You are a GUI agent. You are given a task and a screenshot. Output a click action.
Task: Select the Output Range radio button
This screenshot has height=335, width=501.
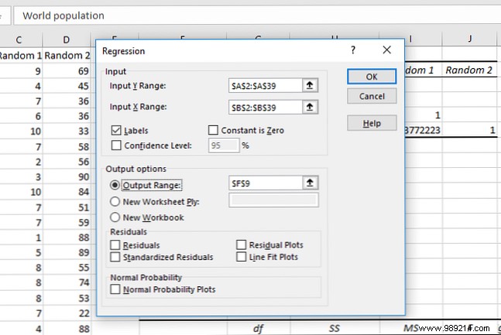(115, 185)
